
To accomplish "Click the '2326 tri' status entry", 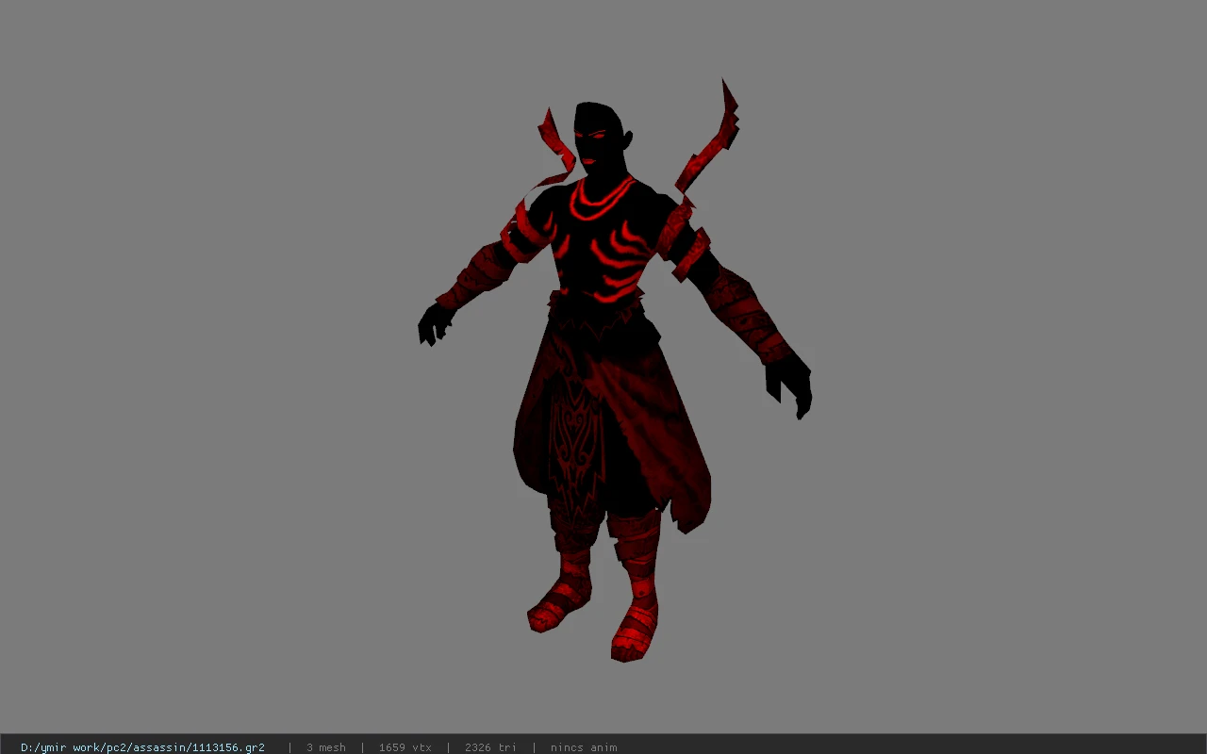I will 490,747.
